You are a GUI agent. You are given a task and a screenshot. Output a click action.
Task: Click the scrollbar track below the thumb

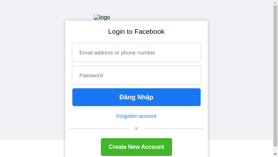pos(275,149)
